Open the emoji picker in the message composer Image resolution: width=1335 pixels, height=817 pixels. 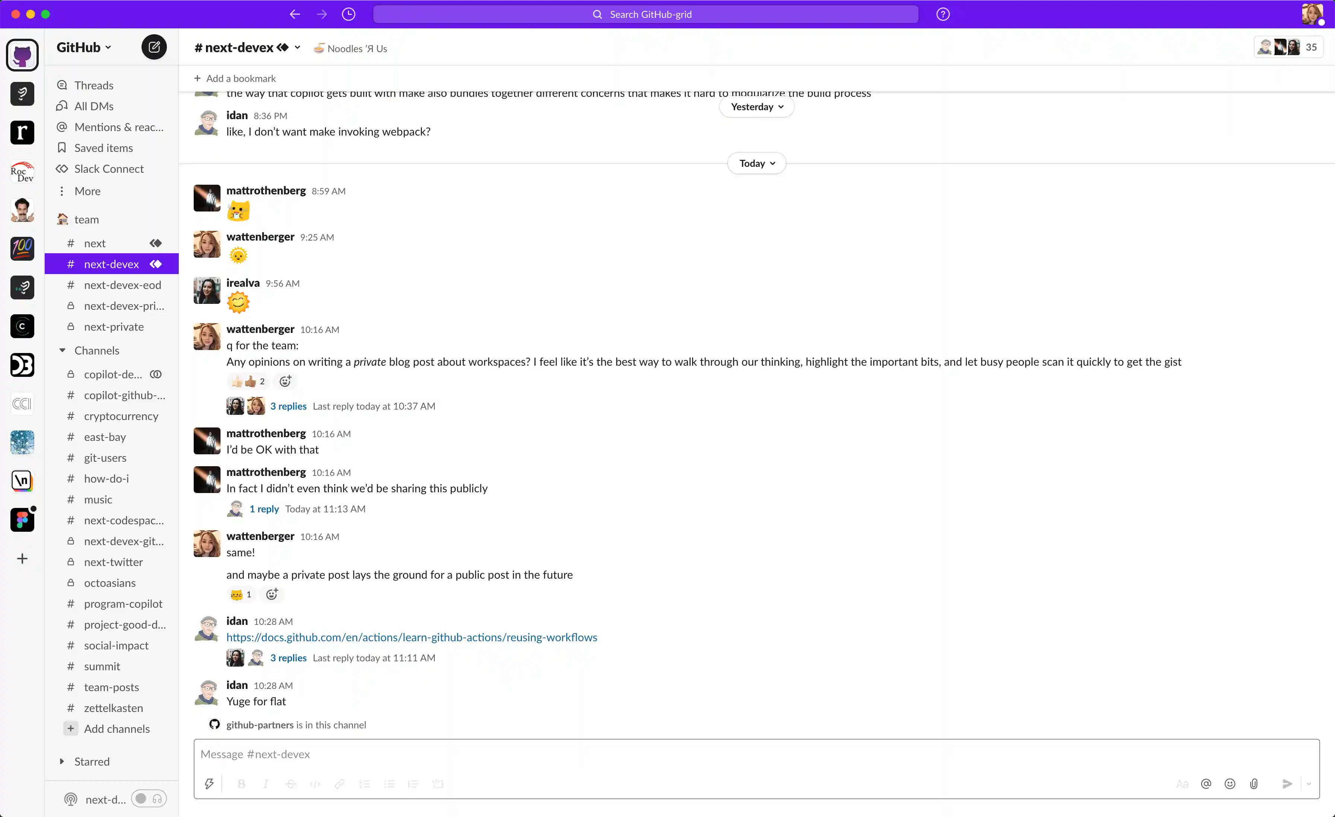[1230, 784]
